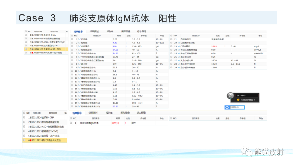Tick checkbox of highlighted 血常规+CRP+形态 row

coord(26,49)
